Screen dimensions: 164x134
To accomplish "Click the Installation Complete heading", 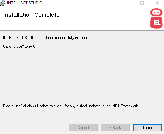I will point(31,15).
